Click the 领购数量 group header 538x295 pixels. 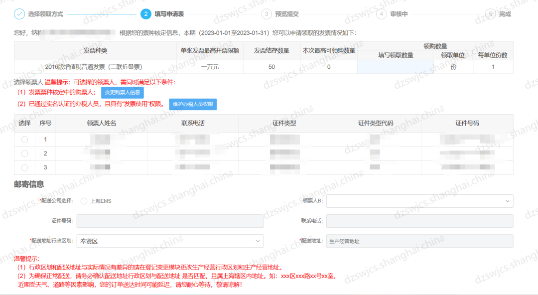[435, 46]
